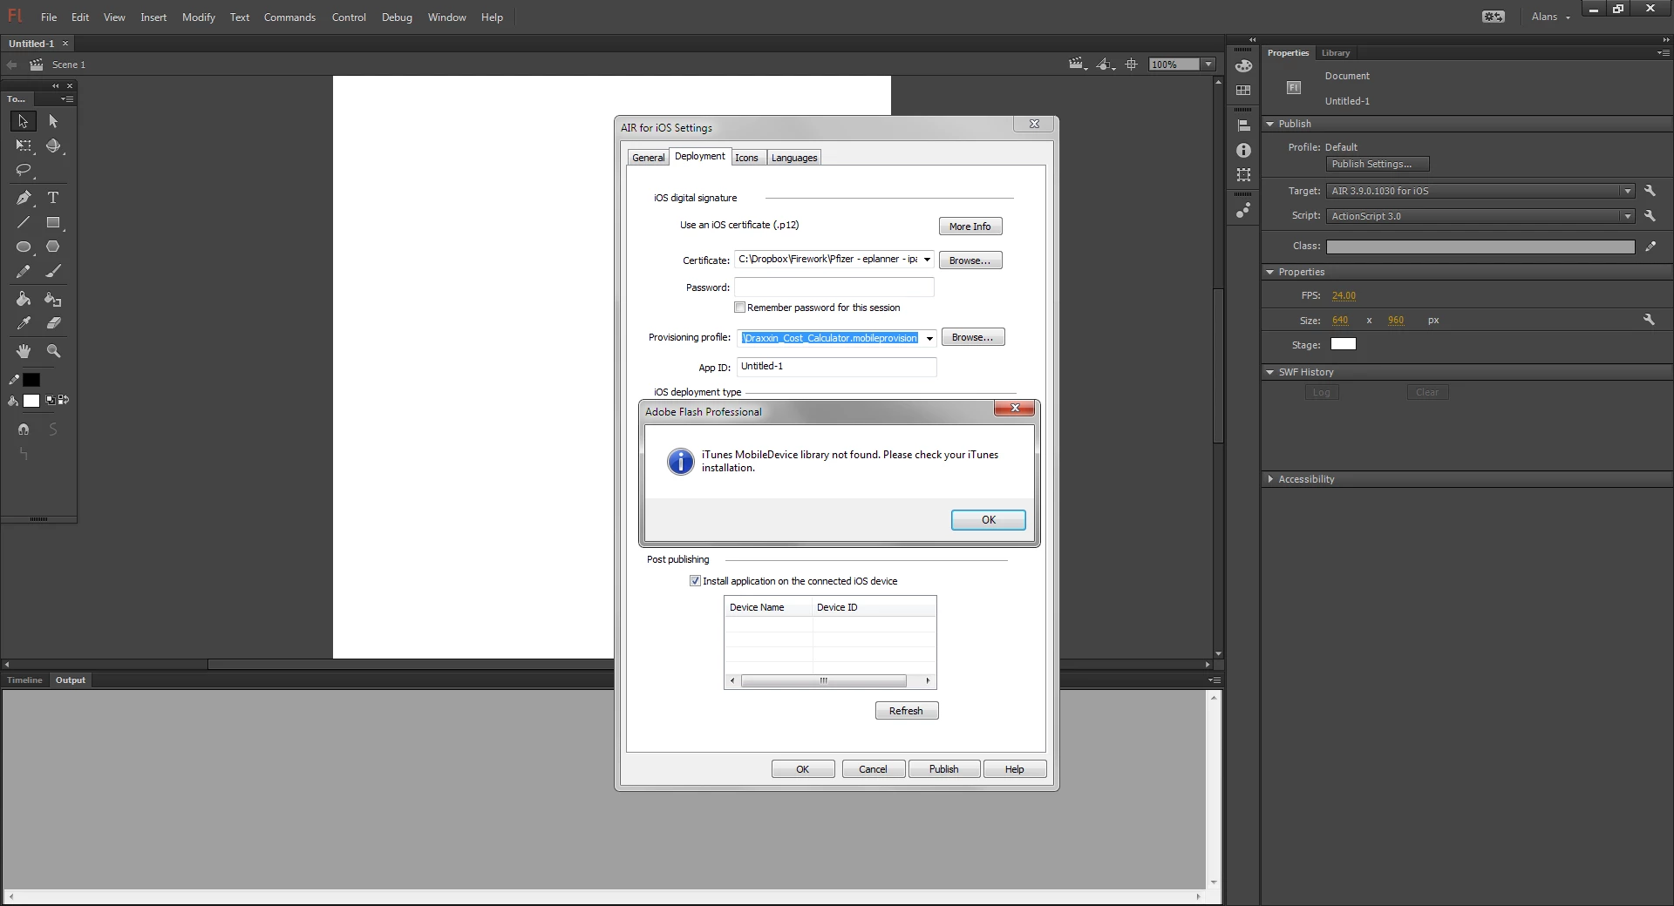Screen dimensions: 1674x906
Task: Collapse the SWF History section
Action: pyautogui.click(x=1270, y=372)
